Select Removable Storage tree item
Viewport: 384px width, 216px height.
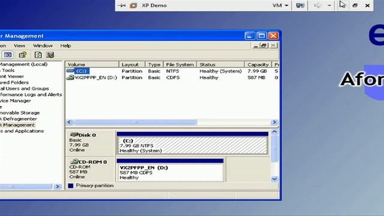click(20, 113)
